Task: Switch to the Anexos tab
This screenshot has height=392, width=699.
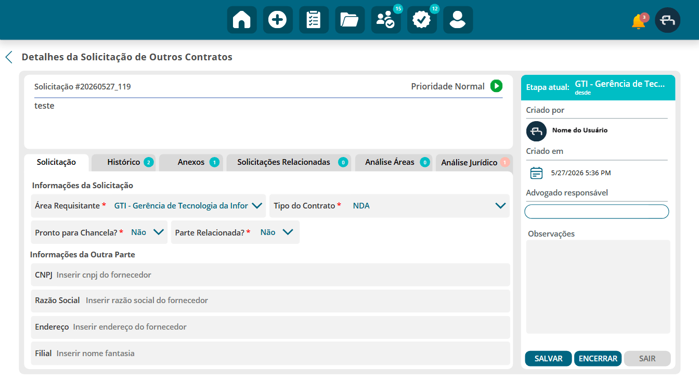Action: [191, 162]
